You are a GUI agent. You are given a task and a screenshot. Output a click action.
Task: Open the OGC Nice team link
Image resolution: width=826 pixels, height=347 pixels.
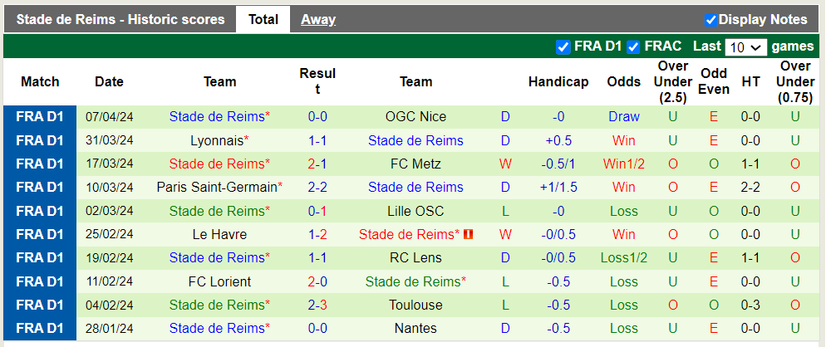[415, 117]
